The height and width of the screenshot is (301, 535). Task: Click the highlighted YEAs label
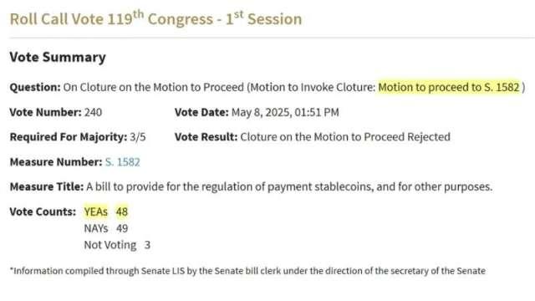click(96, 212)
